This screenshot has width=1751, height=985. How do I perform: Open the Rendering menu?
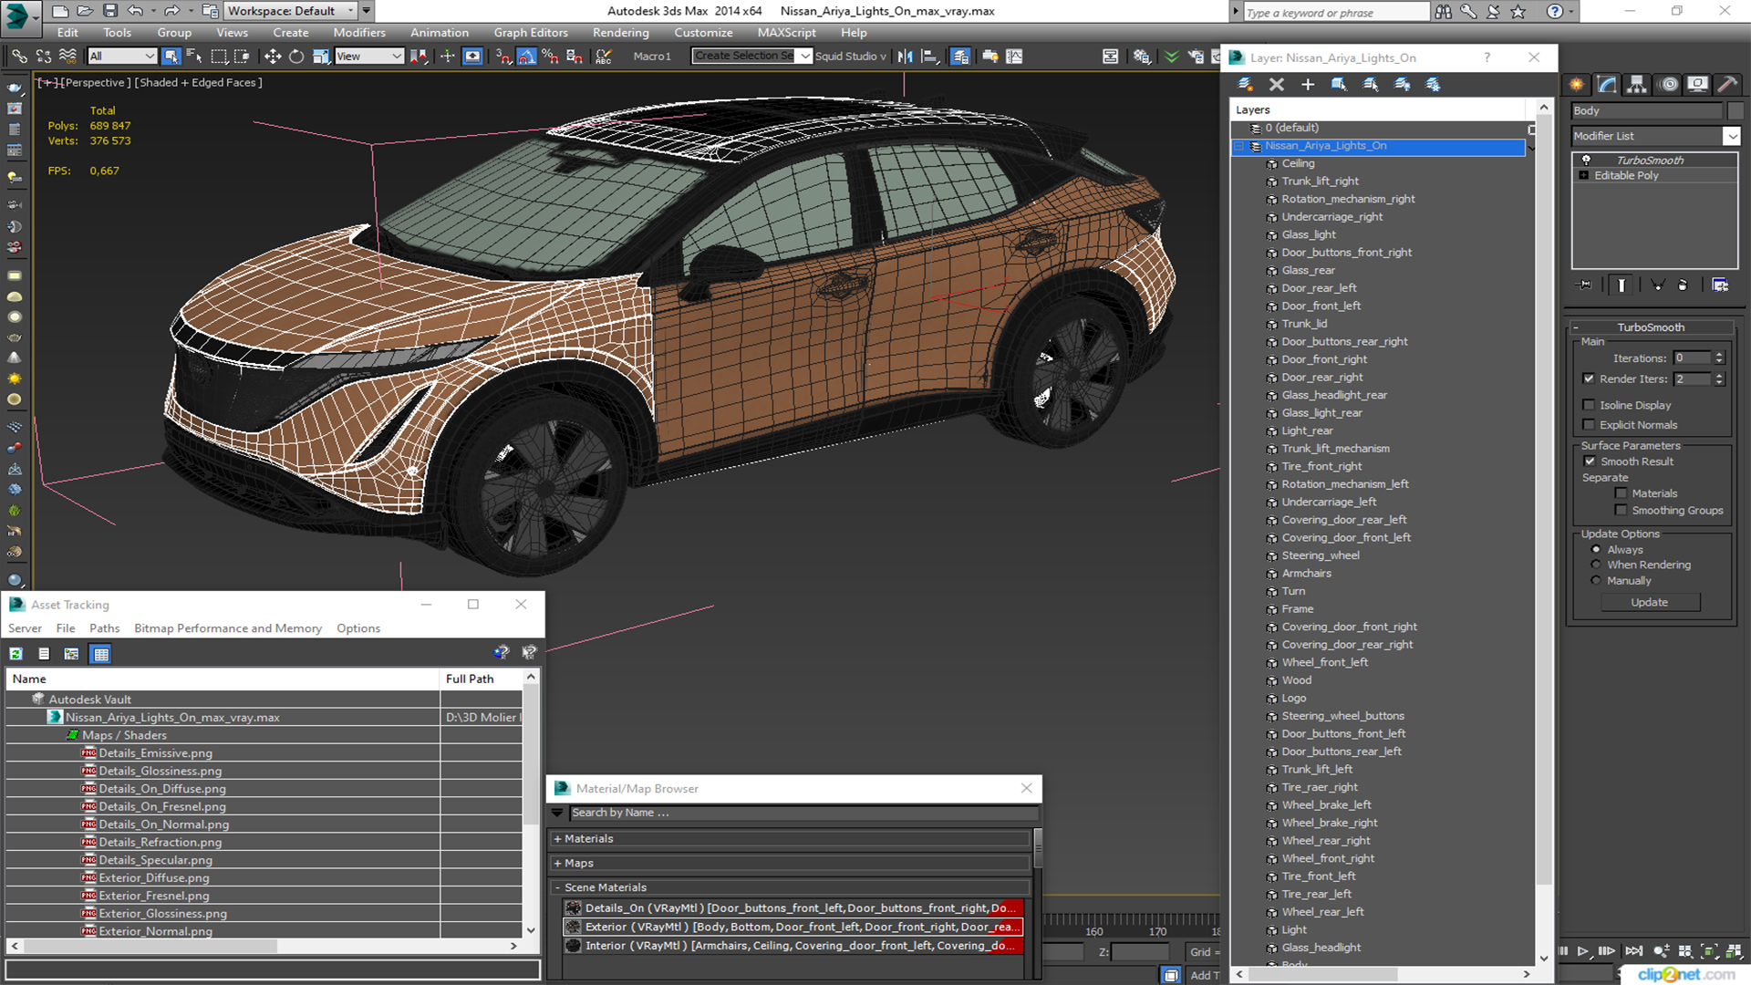tap(620, 33)
